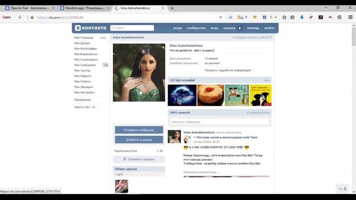Click Добавить в друзья button

click(139, 139)
